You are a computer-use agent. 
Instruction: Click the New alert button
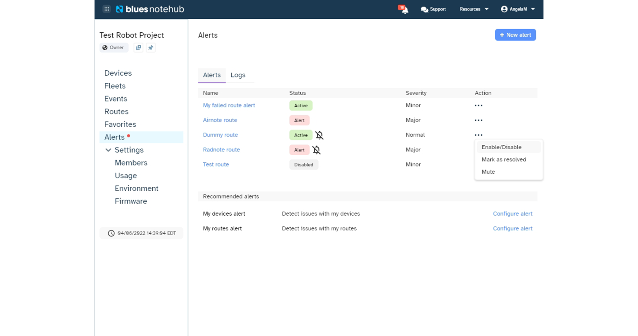[515, 35]
